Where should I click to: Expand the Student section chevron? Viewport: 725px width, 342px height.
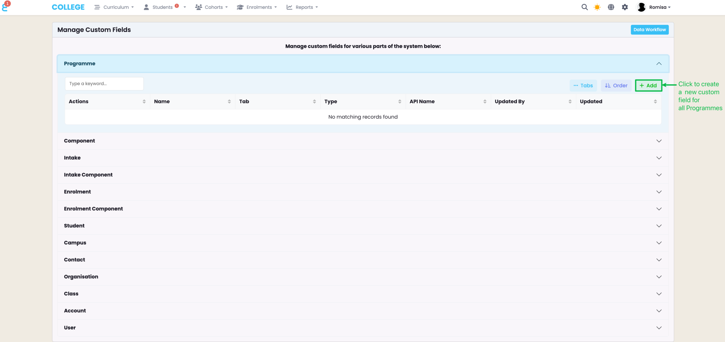pos(659,226)
